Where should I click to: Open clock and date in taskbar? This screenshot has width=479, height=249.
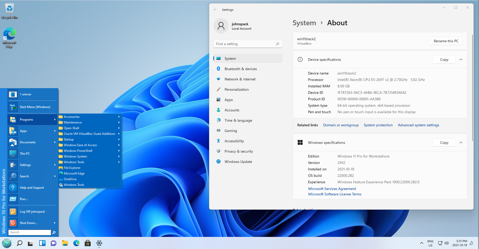[460, 243]
